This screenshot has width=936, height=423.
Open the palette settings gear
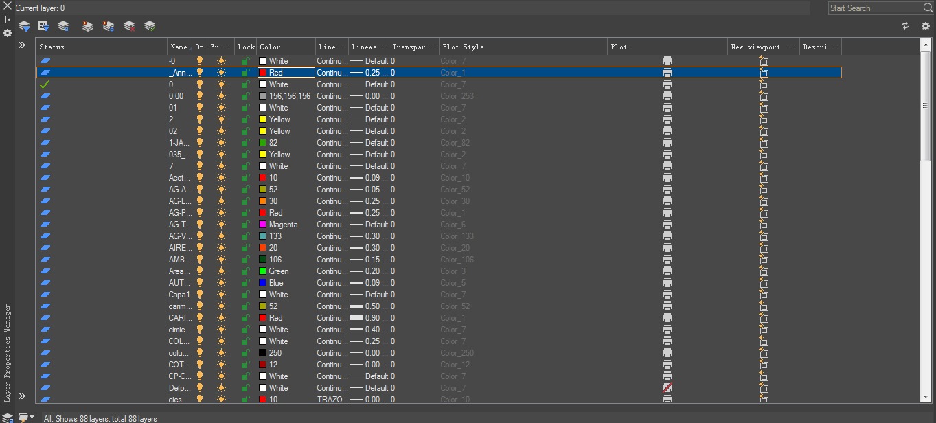tap(924, 25)
